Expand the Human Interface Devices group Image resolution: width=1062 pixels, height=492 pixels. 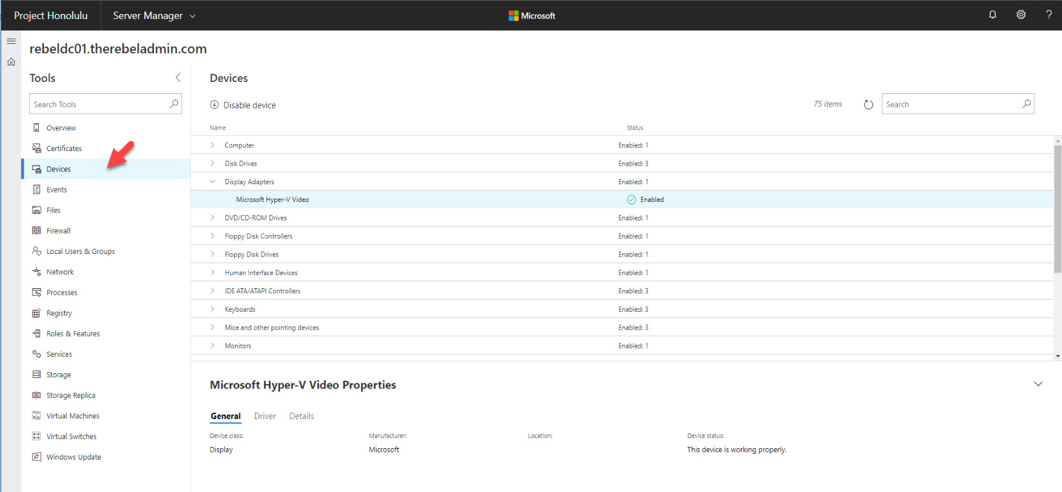click(212, 272)
